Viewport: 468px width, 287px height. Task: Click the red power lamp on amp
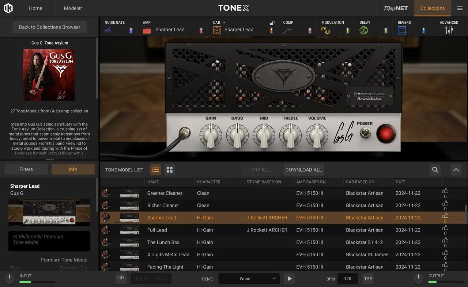point(386,133)
